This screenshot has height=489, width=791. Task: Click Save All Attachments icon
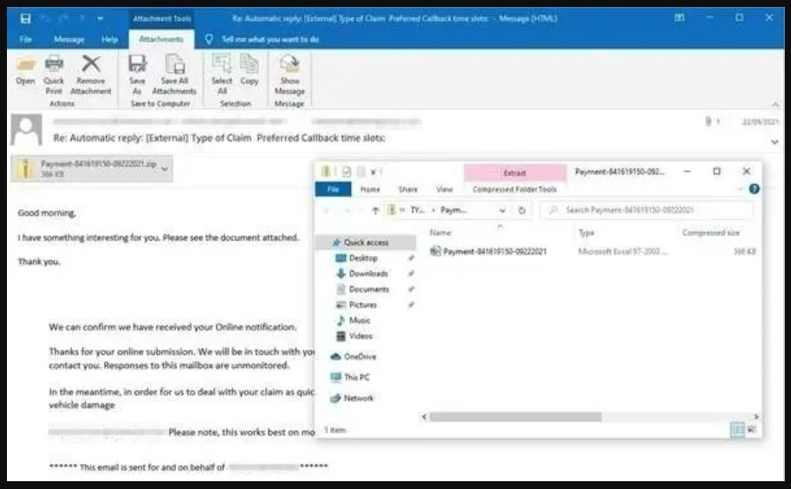[x=174, y=68]
